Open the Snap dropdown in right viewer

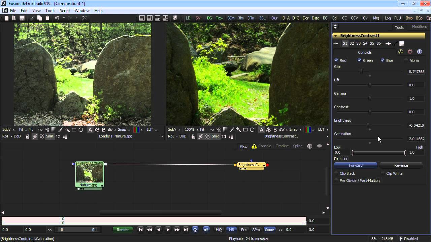(295, 130)
